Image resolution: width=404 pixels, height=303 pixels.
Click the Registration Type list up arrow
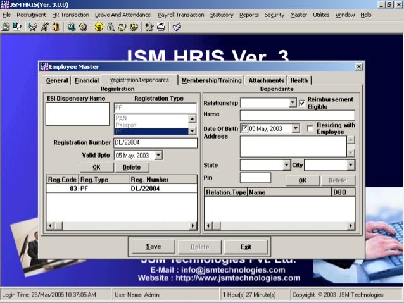coord(193,119)
